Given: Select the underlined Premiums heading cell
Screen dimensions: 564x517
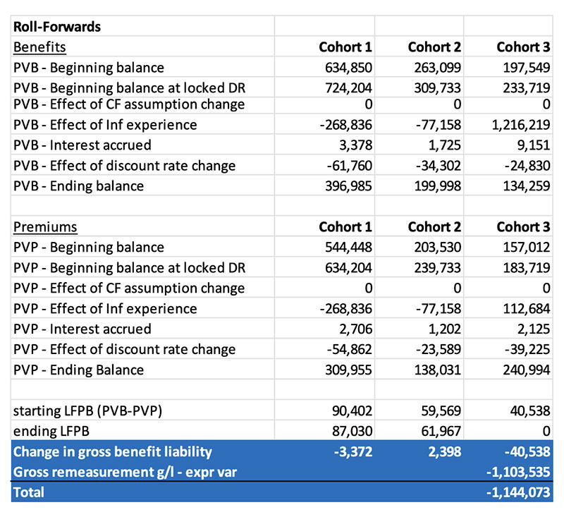Looking at the screenshot, I should [45, 227].
